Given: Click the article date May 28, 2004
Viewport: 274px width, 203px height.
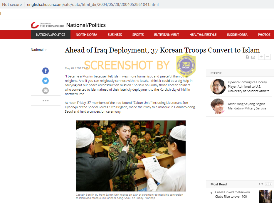Looking at the screenshot, I should pyautogui.click(x=77, y=68).
